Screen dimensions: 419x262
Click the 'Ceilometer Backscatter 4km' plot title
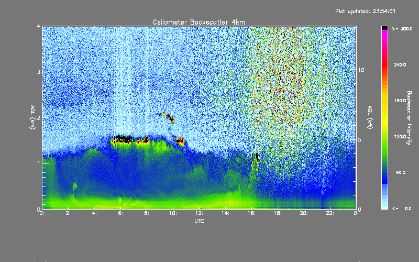[x=199, y=22]
